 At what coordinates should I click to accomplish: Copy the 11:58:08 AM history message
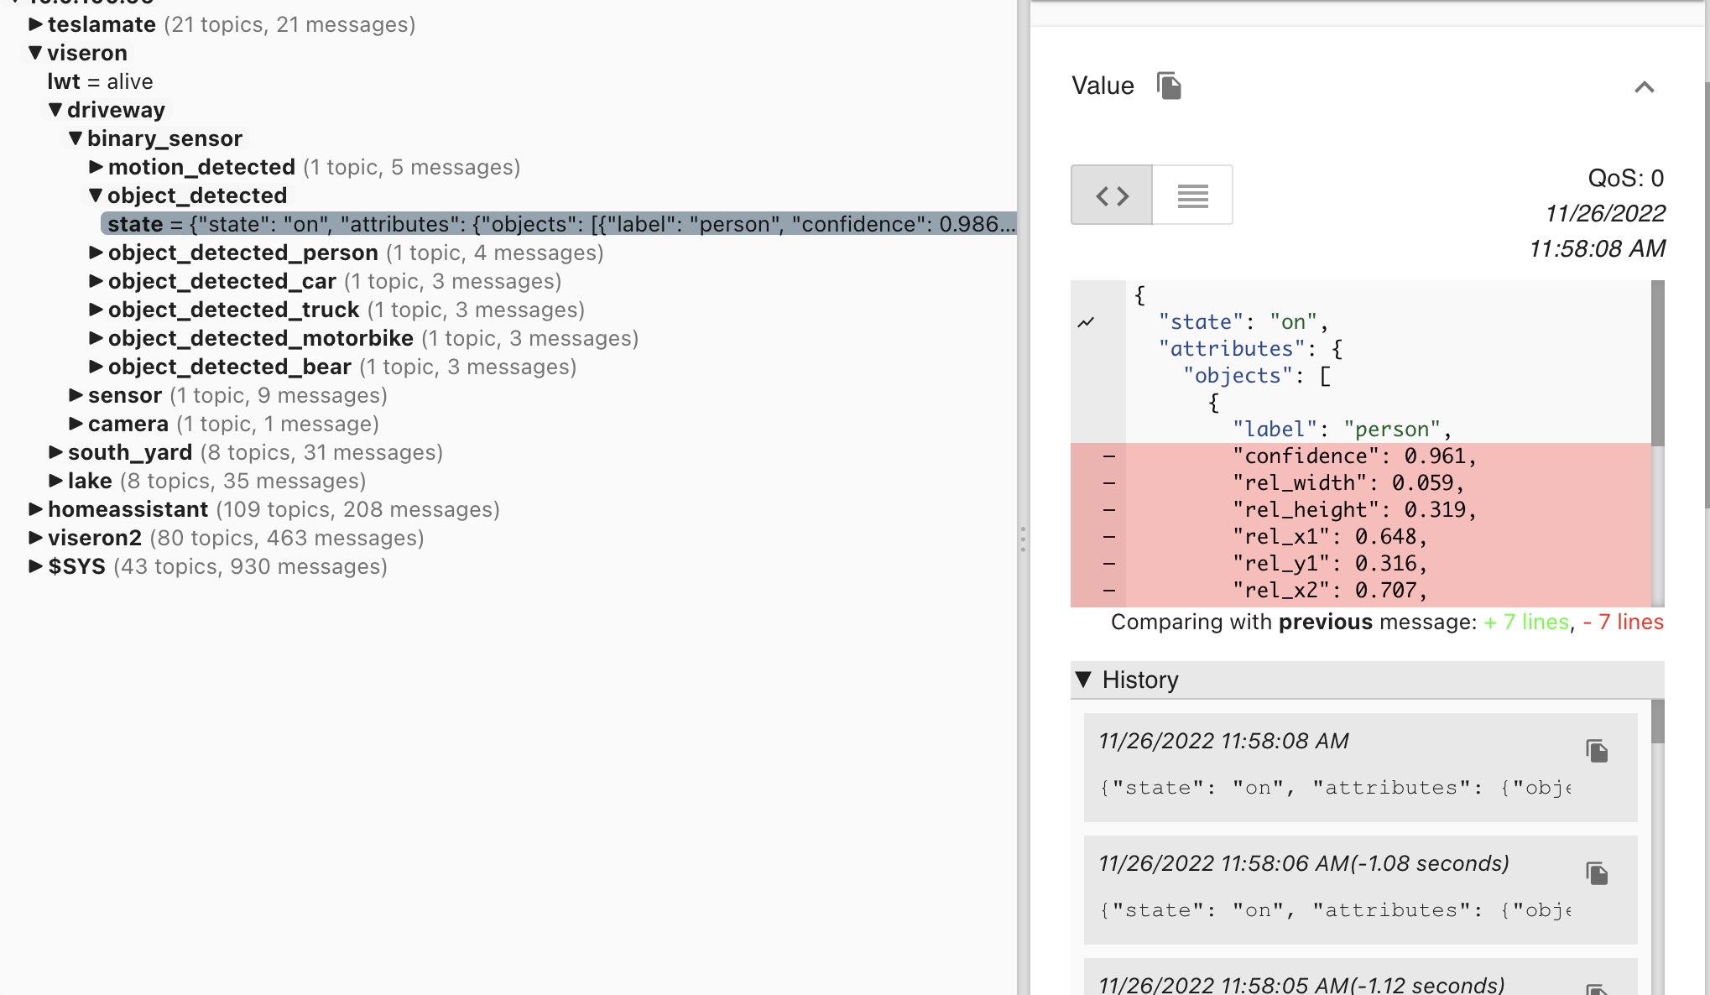point(1597,751)
